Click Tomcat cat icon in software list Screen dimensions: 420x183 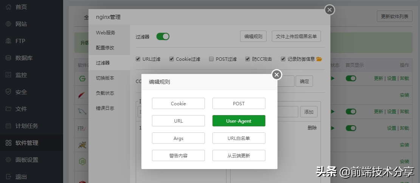pos(82,145)
